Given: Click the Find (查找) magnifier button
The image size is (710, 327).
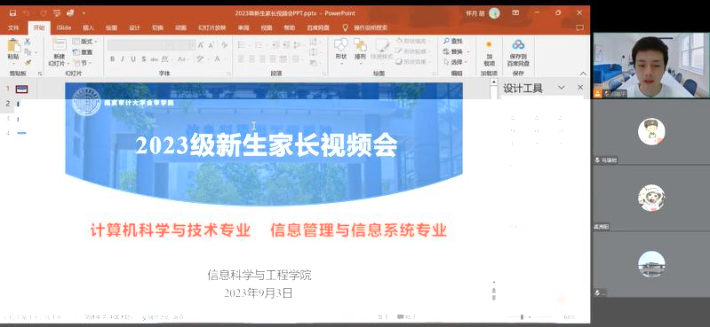Looking at the screenshot, I should pyautogui.click(x=453, y=41).
